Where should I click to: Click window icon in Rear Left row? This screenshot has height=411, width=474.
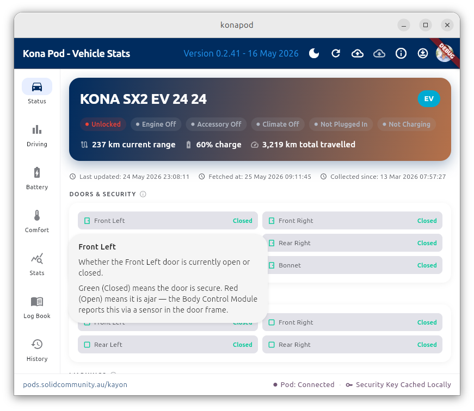tap(87, 345)
